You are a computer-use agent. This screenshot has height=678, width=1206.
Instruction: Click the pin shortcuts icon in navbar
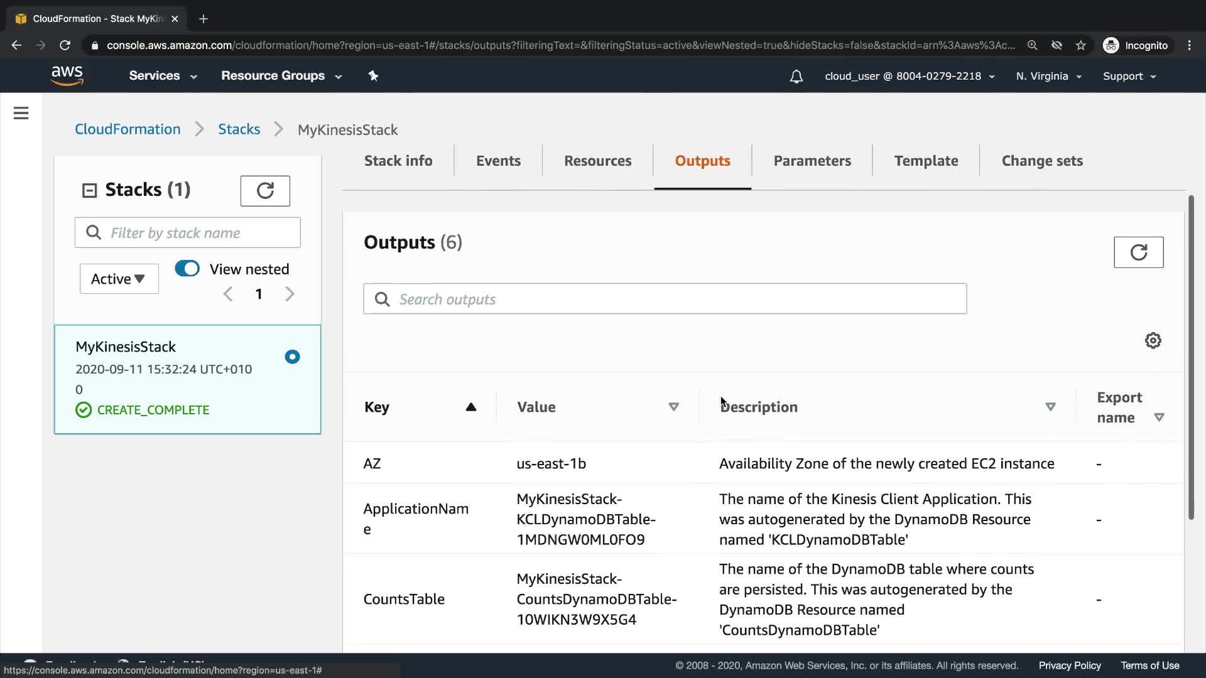pyautogui.click(x=373, y=76)
